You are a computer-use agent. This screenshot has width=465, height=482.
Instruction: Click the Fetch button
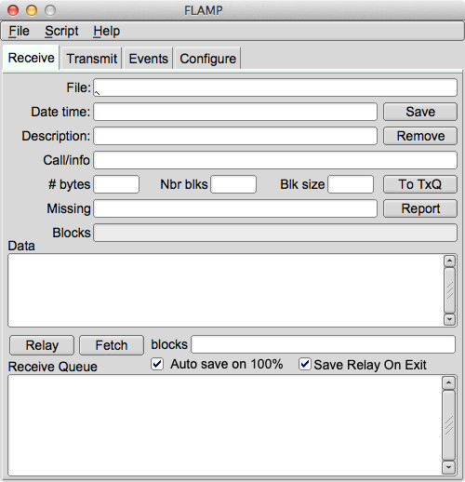pos(112,345)
